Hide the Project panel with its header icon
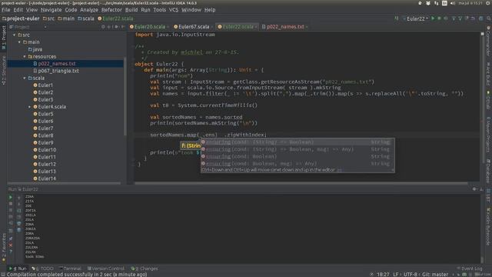This screenshot has height=277, width=492. tap(123, 27)
